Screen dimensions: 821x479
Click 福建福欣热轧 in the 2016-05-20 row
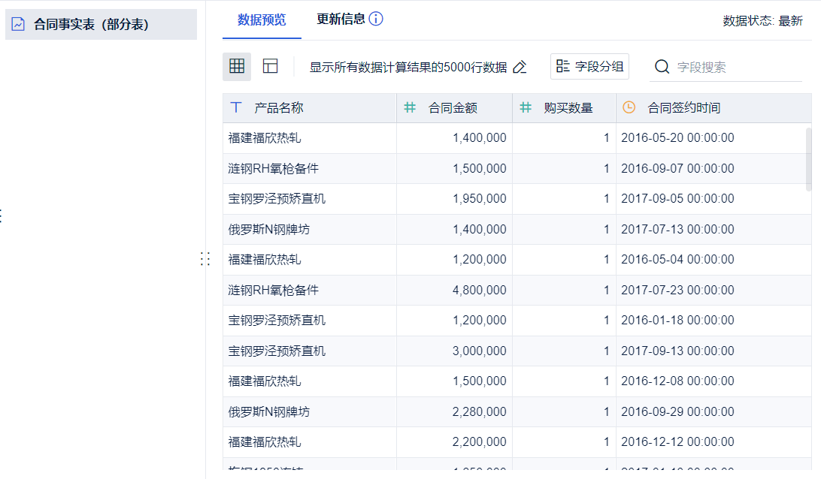pyautogui.click(x=265, y=138)
